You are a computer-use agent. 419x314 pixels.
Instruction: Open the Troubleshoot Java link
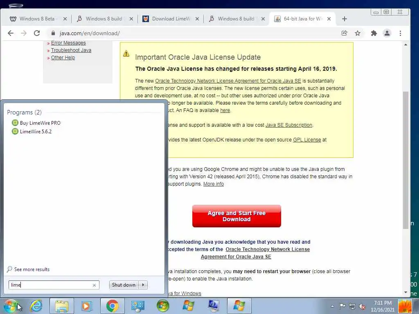pos(71,50)
